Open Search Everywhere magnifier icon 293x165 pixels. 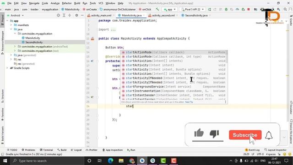tap(285, 9)
